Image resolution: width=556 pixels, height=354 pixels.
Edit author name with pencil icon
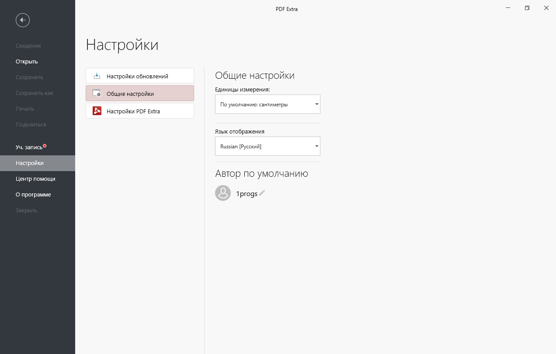click(262, 193)
